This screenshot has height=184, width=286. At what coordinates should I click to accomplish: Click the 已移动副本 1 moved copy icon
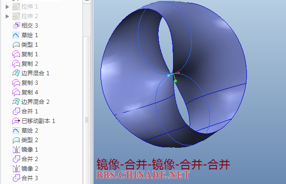(x=16, y=121)
